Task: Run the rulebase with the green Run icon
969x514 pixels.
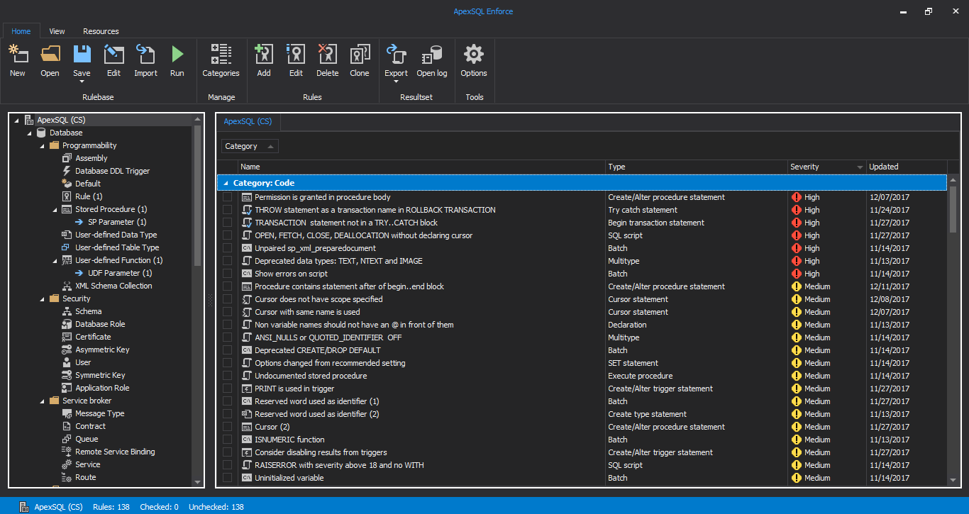Action: tap(177, 55)
